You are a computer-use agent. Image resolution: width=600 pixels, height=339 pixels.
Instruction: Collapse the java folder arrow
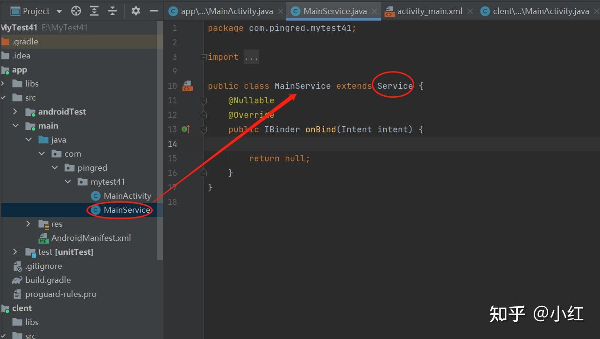coord(28,140)
